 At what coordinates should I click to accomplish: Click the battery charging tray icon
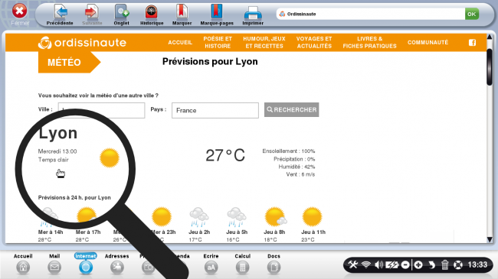(x=392, y=264)
